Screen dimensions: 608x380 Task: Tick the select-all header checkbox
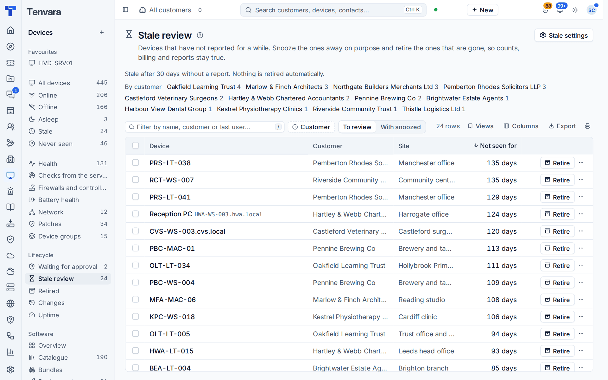(136, 145)
